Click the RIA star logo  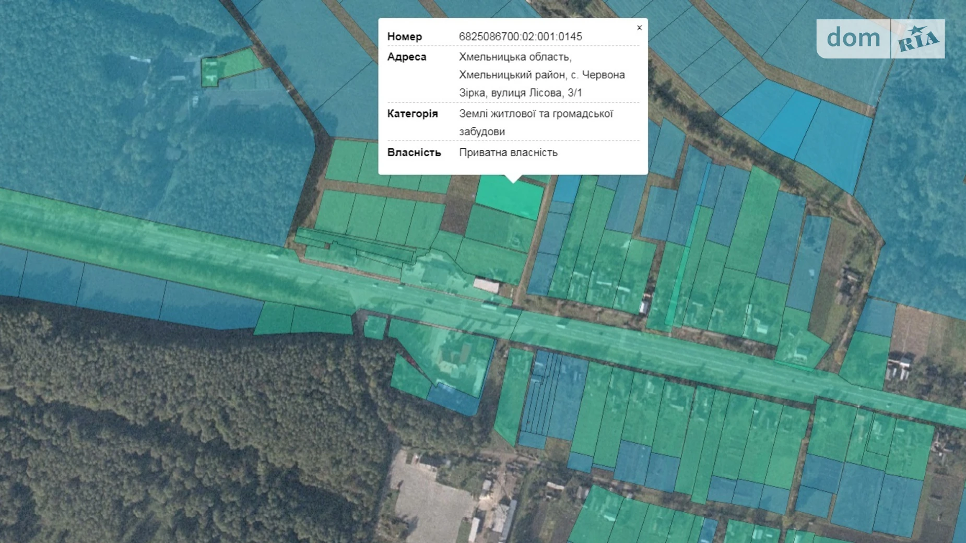click(x=917, y=39)
